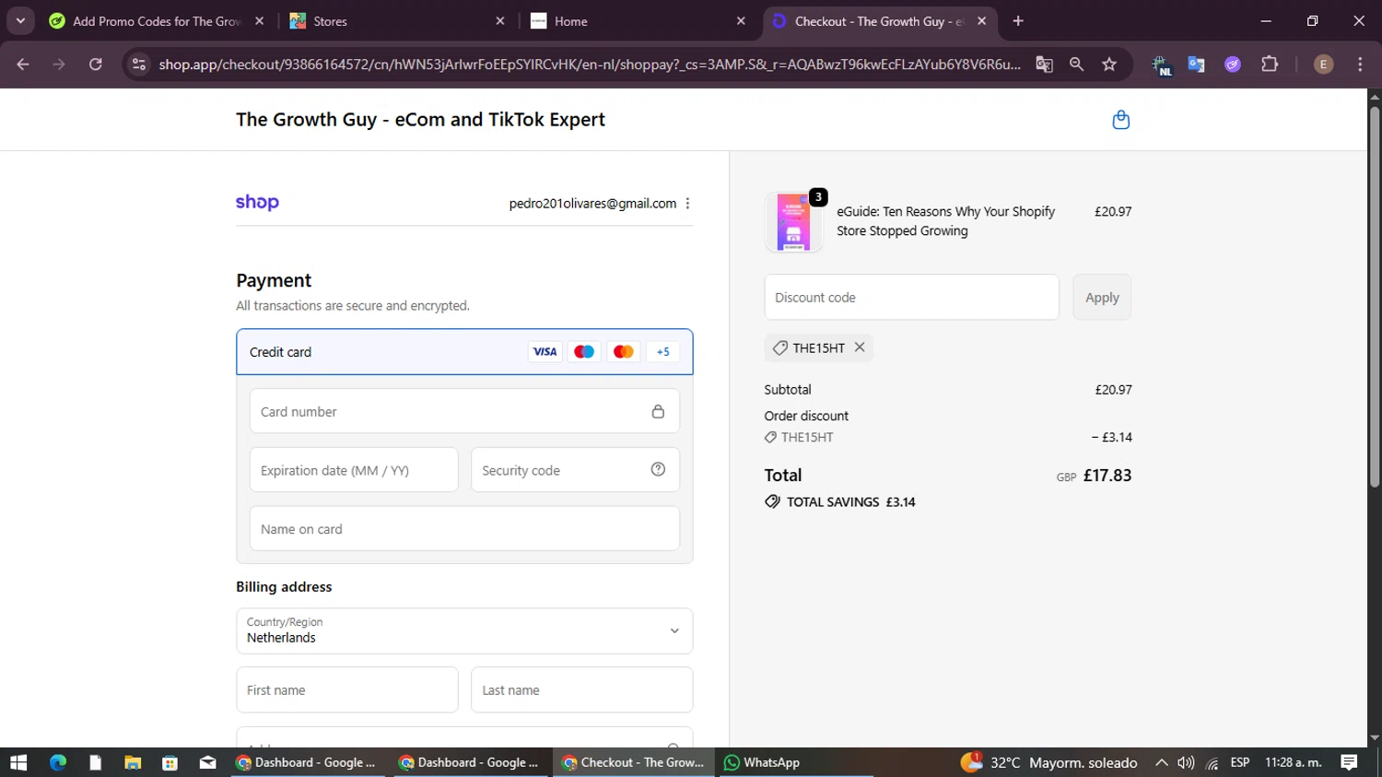Open the browser profile avatar E
Image resolution: width=1382 pixels, height=777 pixels.
(1323, 65)
